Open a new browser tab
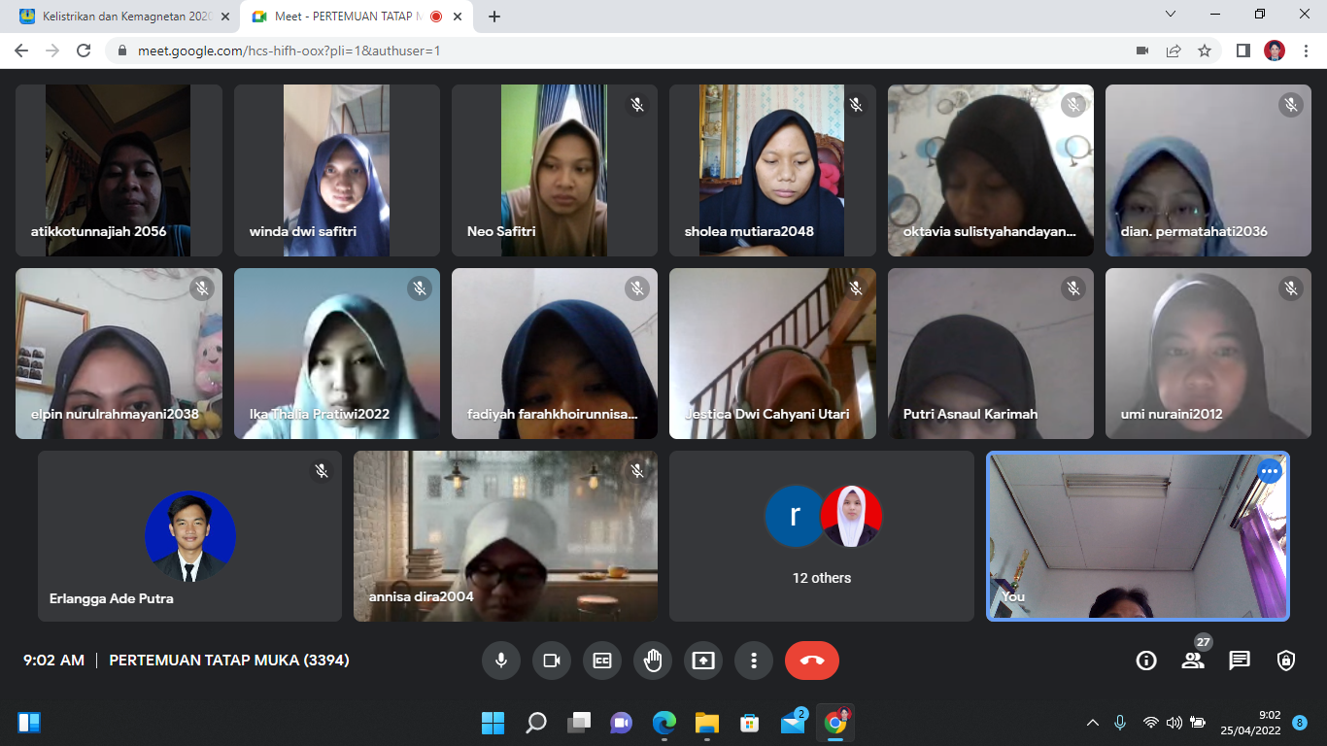1327x746 pixels. [x=494, y=17]
